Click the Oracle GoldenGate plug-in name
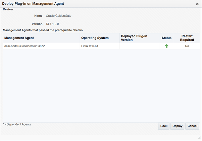 58,16
